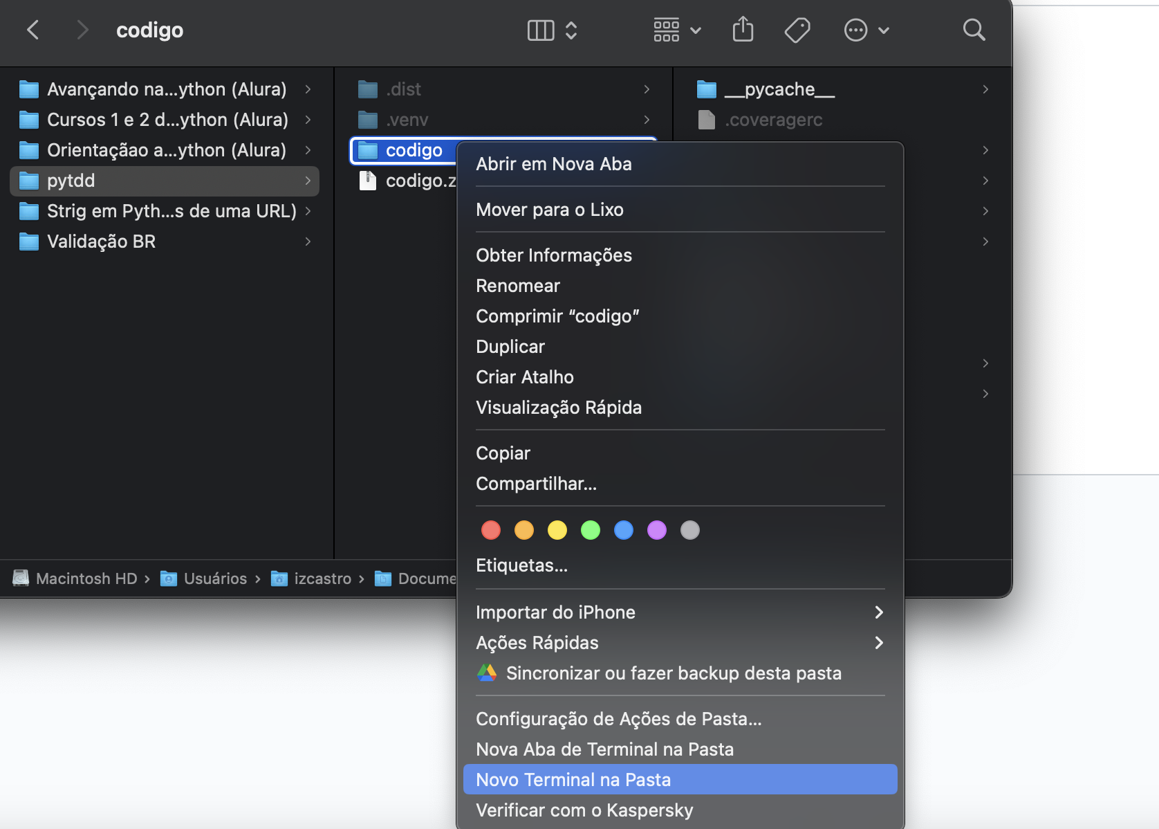Go forward with the right arrow
Image resolution: width=1159 pixels, height=829 pixels.
tap(82, 30)
